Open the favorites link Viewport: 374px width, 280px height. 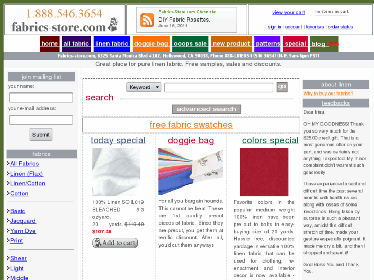click(x=315, y=27)
